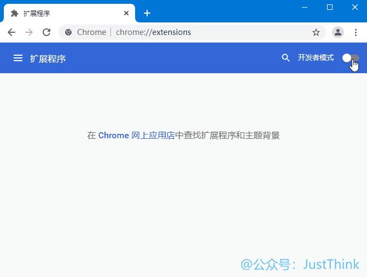Click the search extensions magnifier icon

286,58
